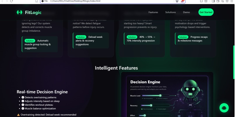
Task: Click the FitLogic dumbbell logo icon
Action: (x=20, y=12)
